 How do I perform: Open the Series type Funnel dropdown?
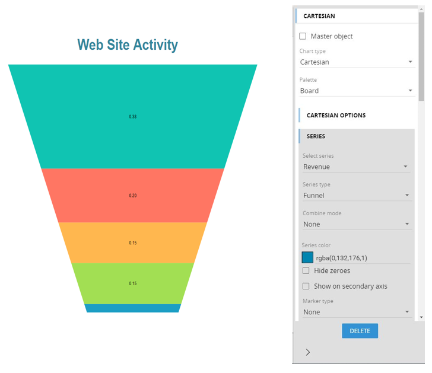pyautogui.click(x=355, y=195)
